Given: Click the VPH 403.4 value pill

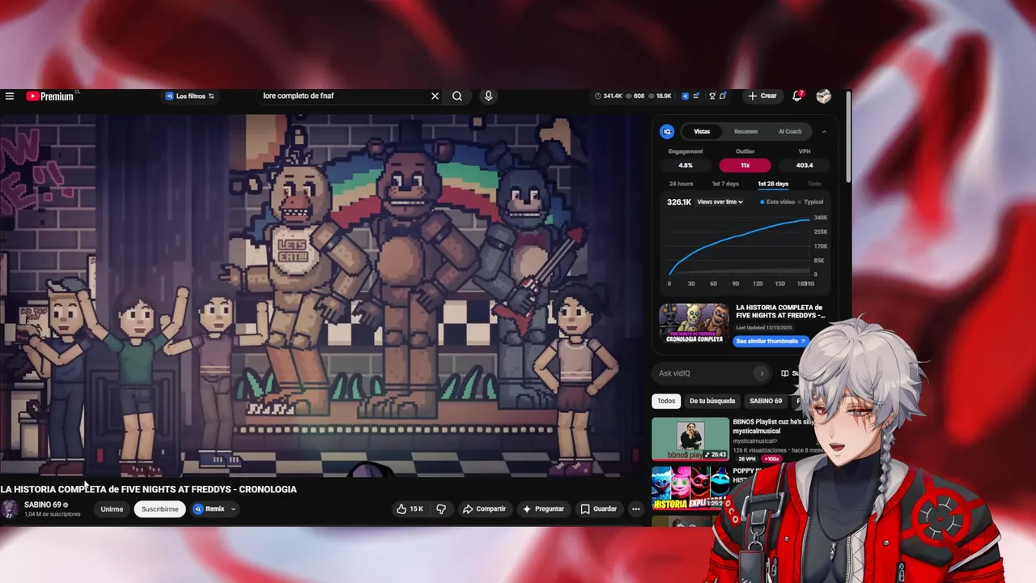Looking at the screenshot, I should click(x=805, y=165).
